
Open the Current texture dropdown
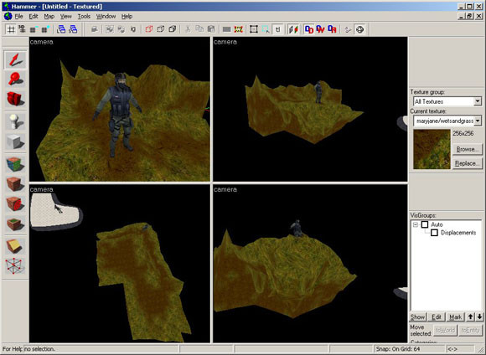(x=447, y=121)
